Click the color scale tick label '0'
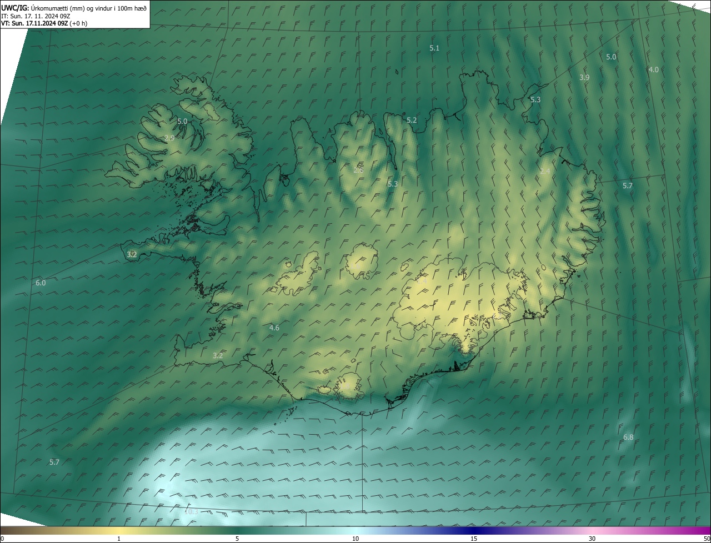The width and height of the screenshot is (711, 543). coord(2,539)
